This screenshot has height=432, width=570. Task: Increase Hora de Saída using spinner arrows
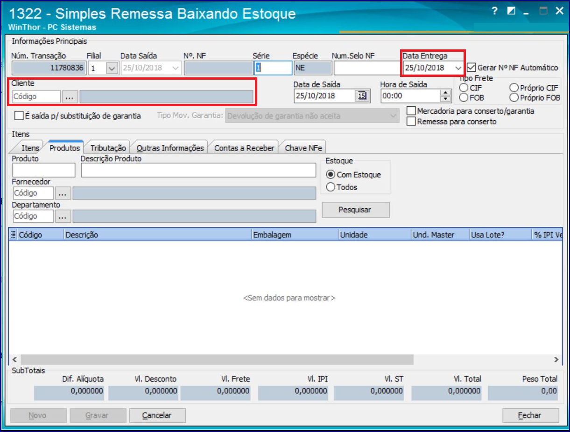coord(446,93)
